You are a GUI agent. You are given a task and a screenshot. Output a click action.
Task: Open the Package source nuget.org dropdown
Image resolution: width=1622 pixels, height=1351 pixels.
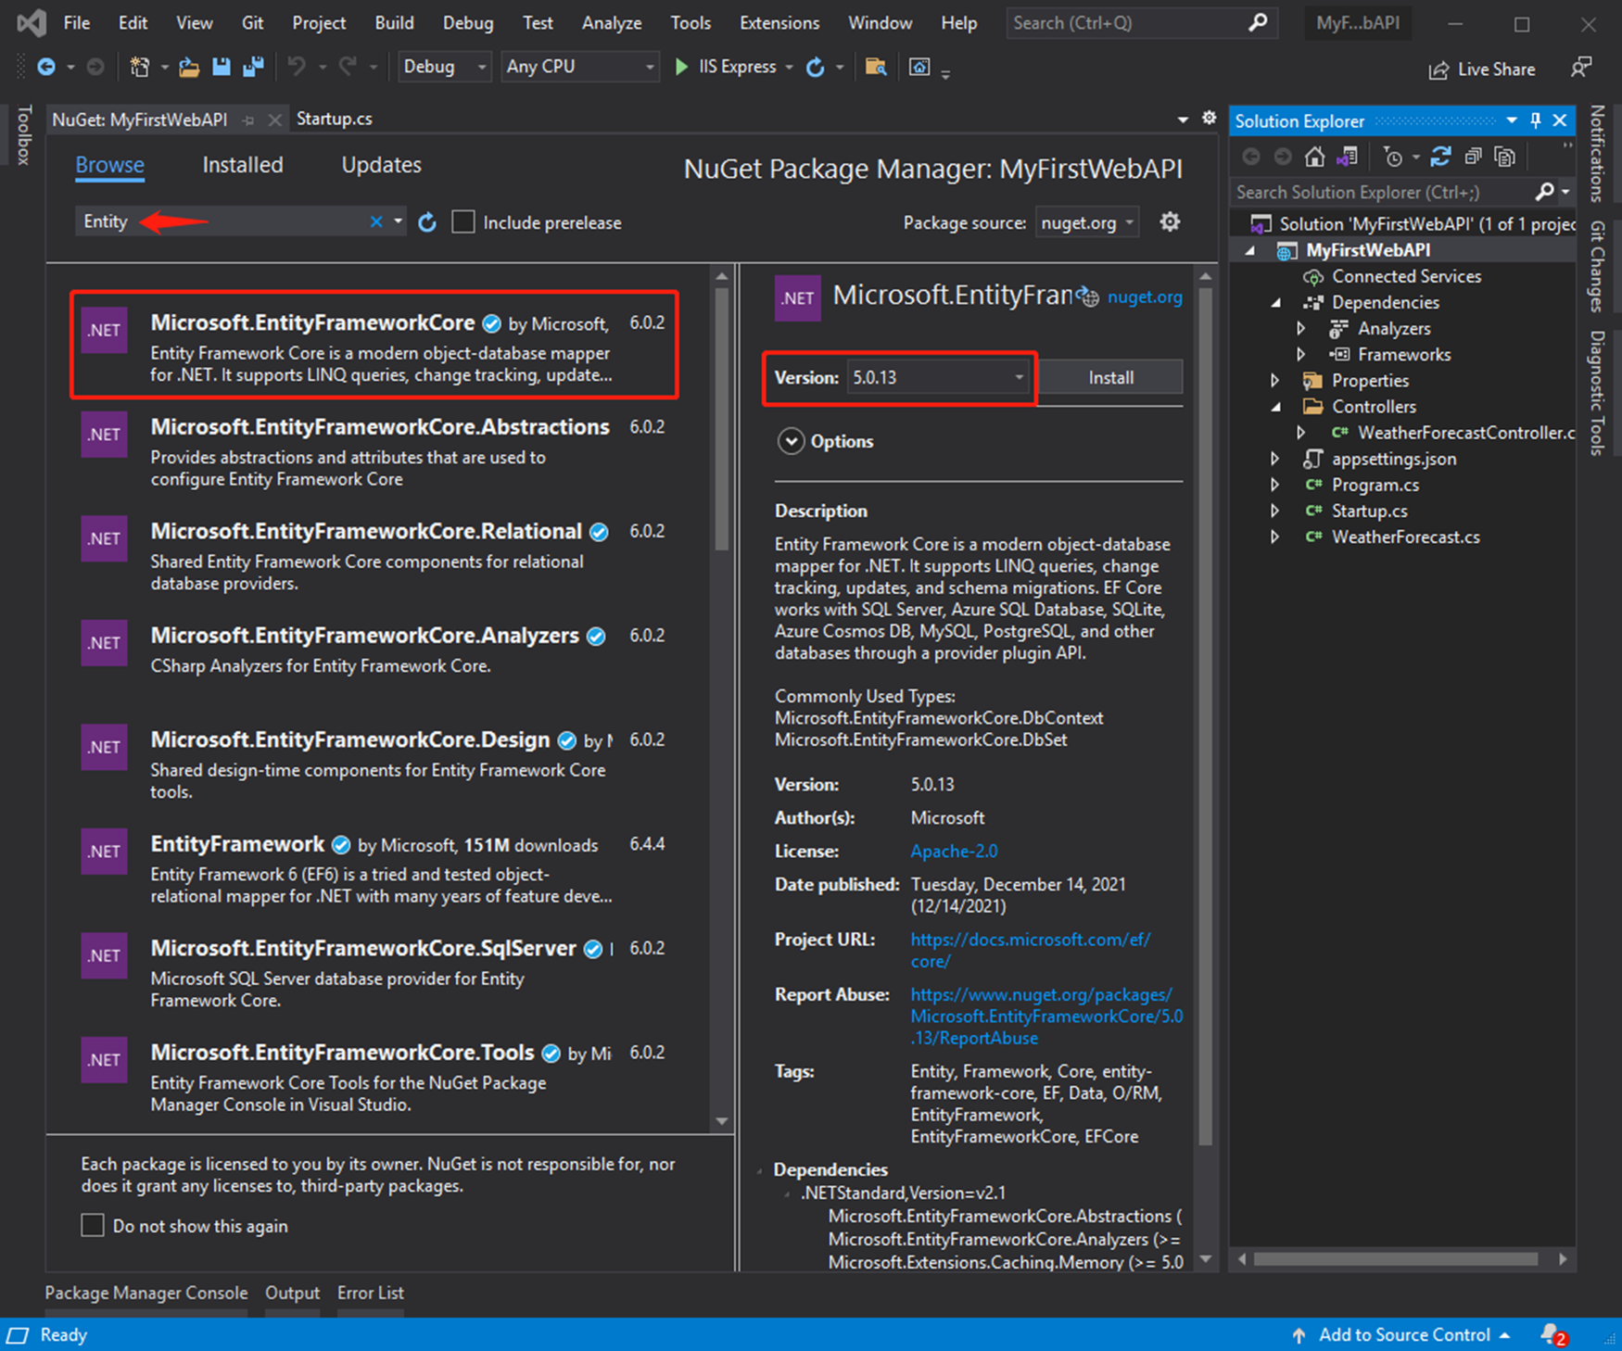[1087, 222]
